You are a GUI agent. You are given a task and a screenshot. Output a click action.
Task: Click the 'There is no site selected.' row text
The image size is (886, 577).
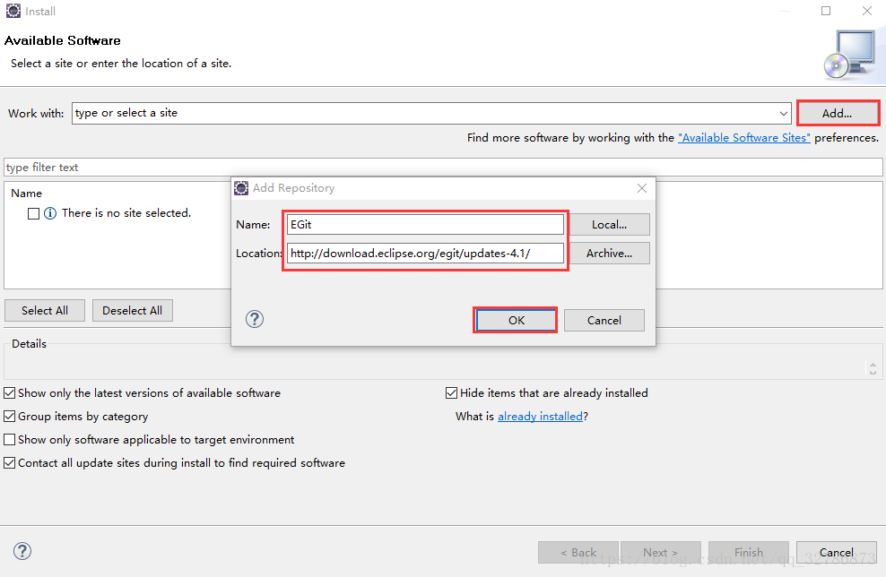pos(126,213)
